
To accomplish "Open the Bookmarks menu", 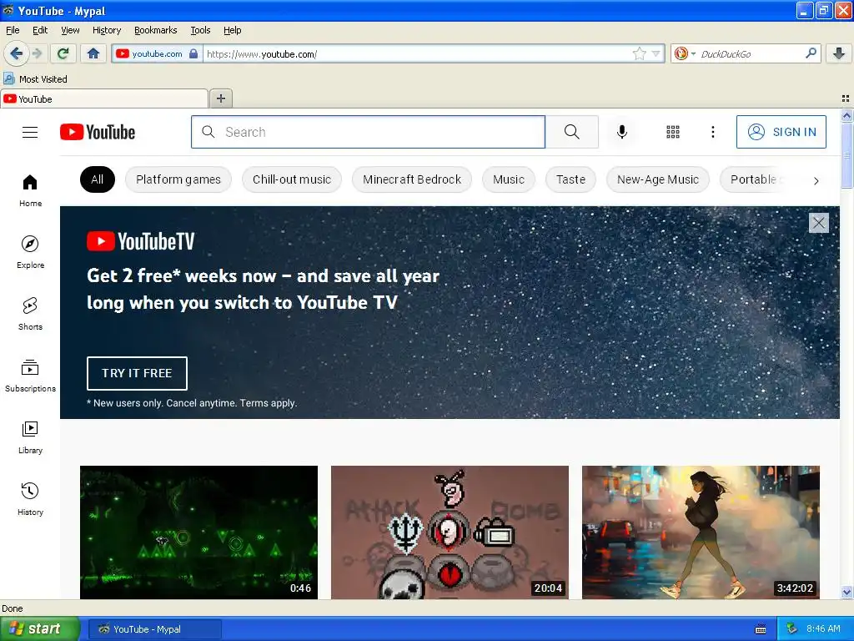I will pos(155,30).
